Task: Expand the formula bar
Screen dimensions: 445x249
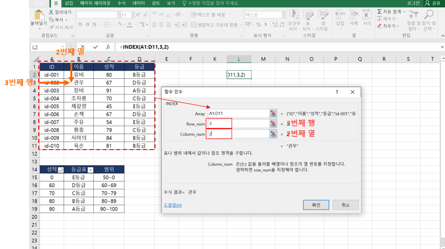Action: pyautogui.click(x=442, y=47)
